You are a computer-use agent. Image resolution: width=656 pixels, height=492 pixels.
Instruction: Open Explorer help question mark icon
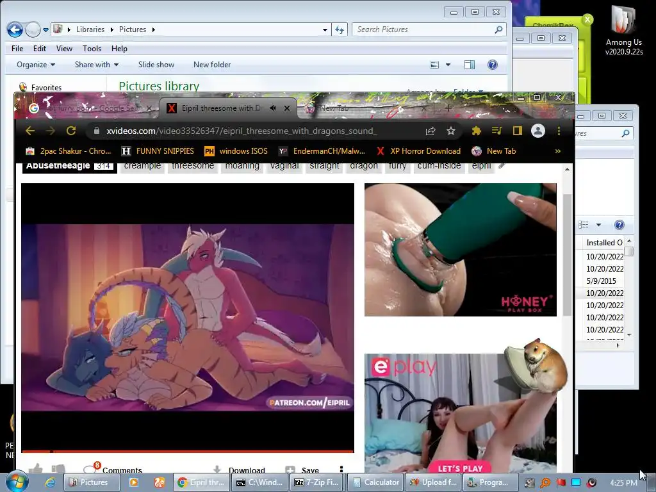(493, 65)
